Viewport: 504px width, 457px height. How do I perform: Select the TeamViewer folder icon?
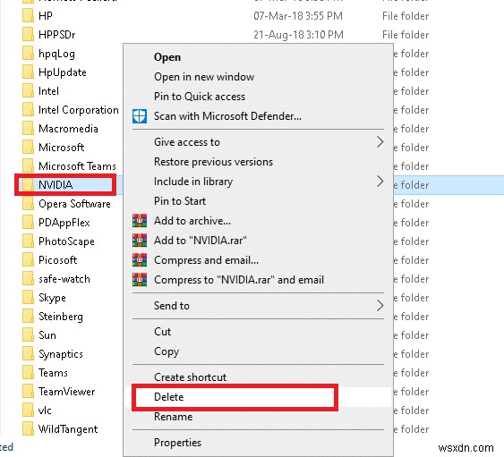pyautogui.click(x=28, y=392)
